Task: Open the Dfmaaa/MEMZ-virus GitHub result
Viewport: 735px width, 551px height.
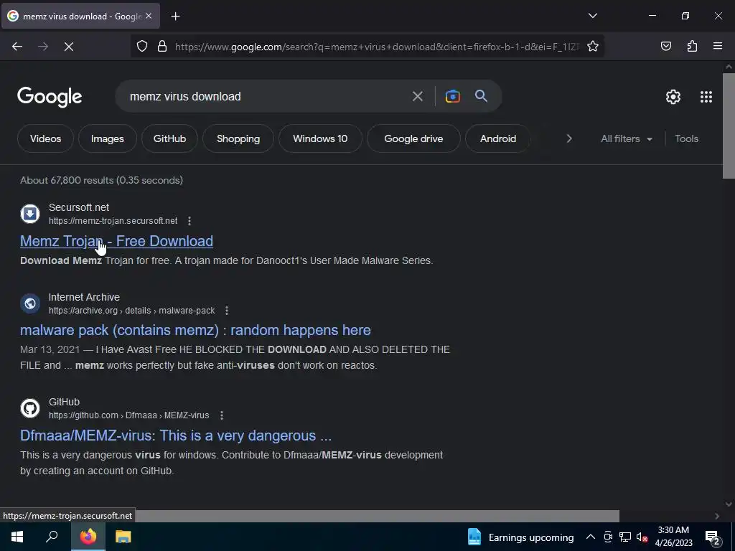Action: pos(176,435)
